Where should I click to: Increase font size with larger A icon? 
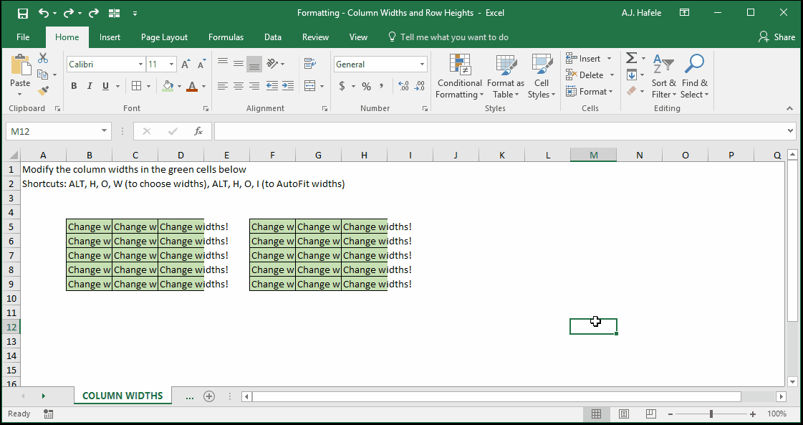click(x=186, y=64)
